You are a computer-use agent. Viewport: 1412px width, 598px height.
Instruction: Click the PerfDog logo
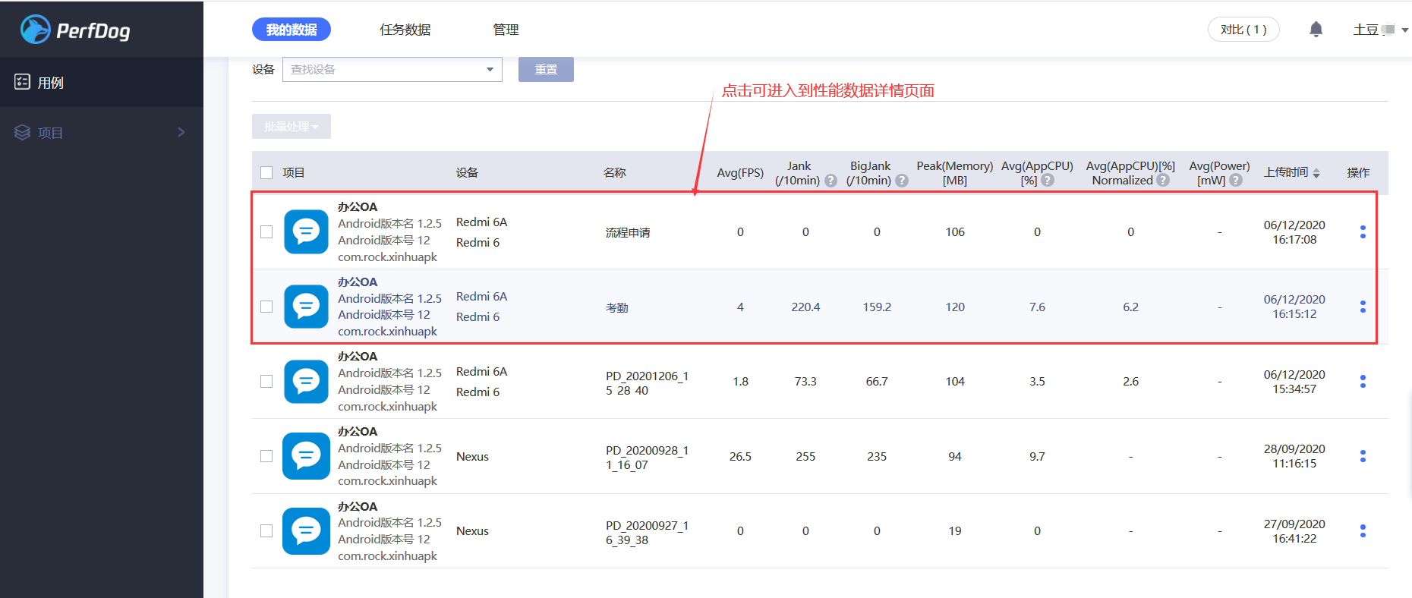[75, 30]
